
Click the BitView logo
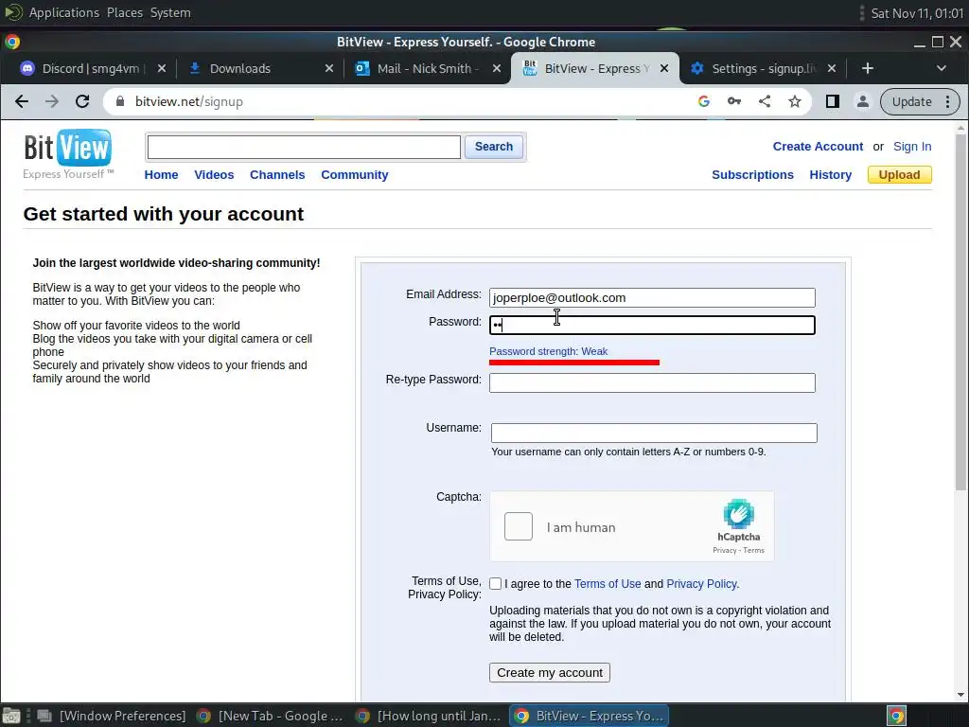coord(68,154)
